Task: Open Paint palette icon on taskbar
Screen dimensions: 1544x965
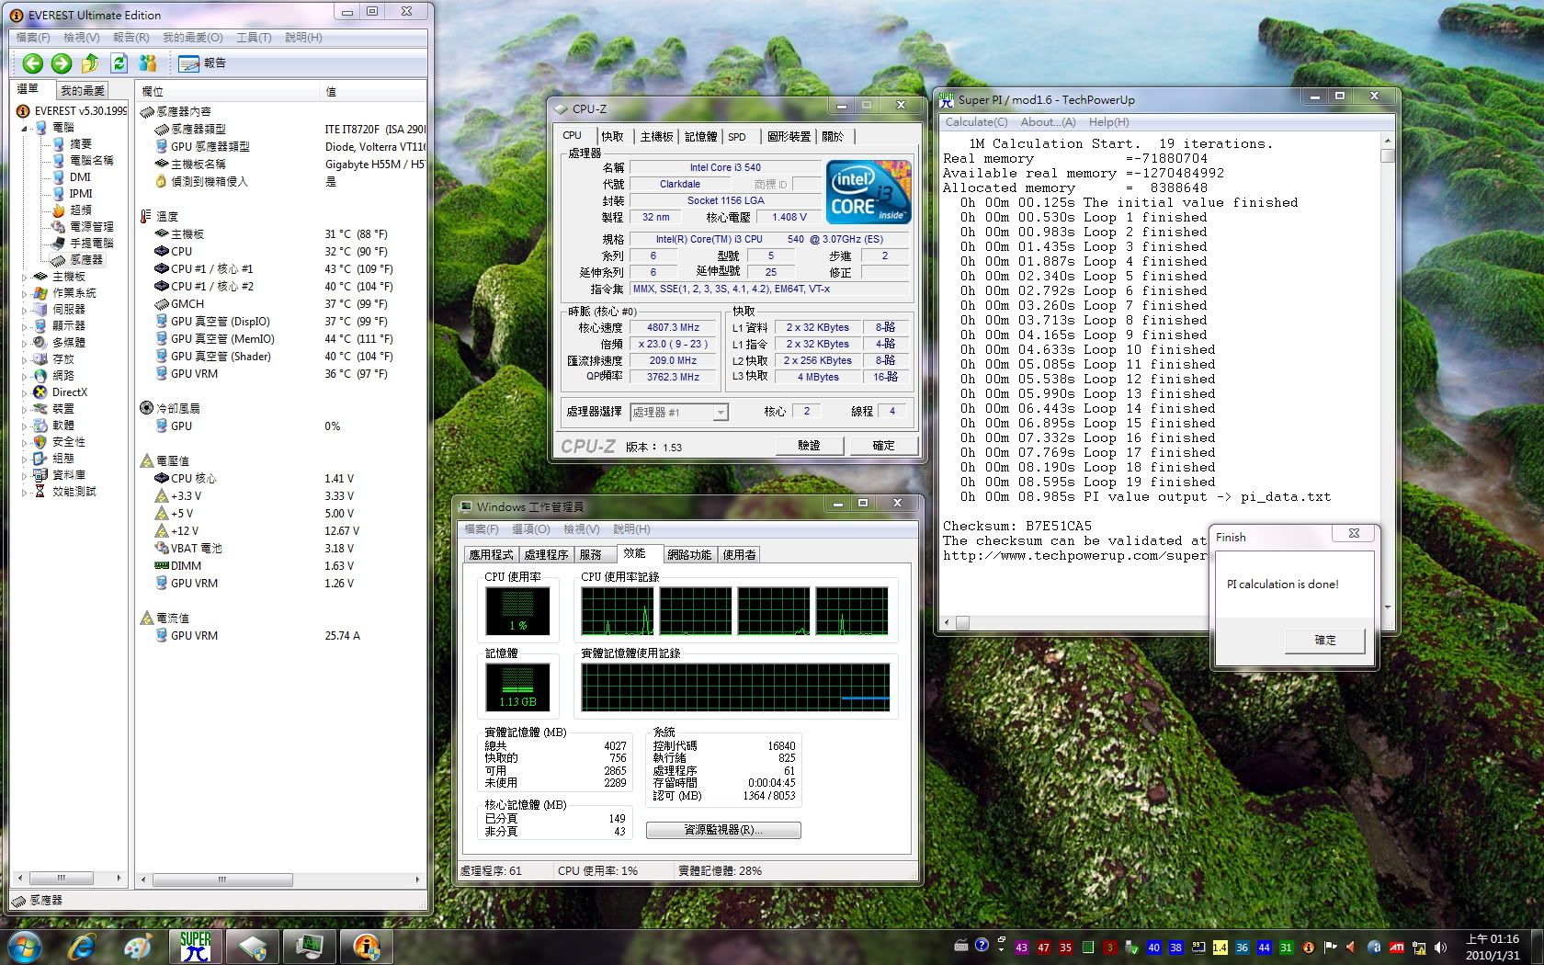Action: (138, 947)
